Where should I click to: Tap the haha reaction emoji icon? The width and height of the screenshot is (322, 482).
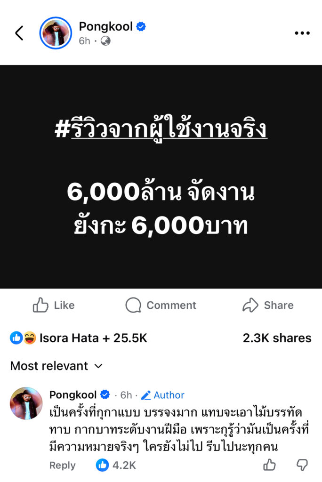pyautogui.click(x=30, y=338)
